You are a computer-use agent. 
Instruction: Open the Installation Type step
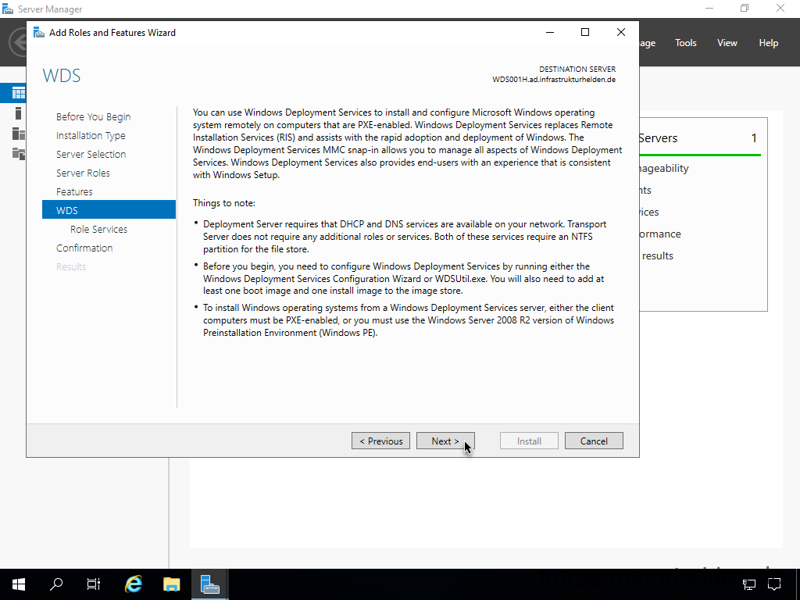pyautogui.click(x=91, y=136)
